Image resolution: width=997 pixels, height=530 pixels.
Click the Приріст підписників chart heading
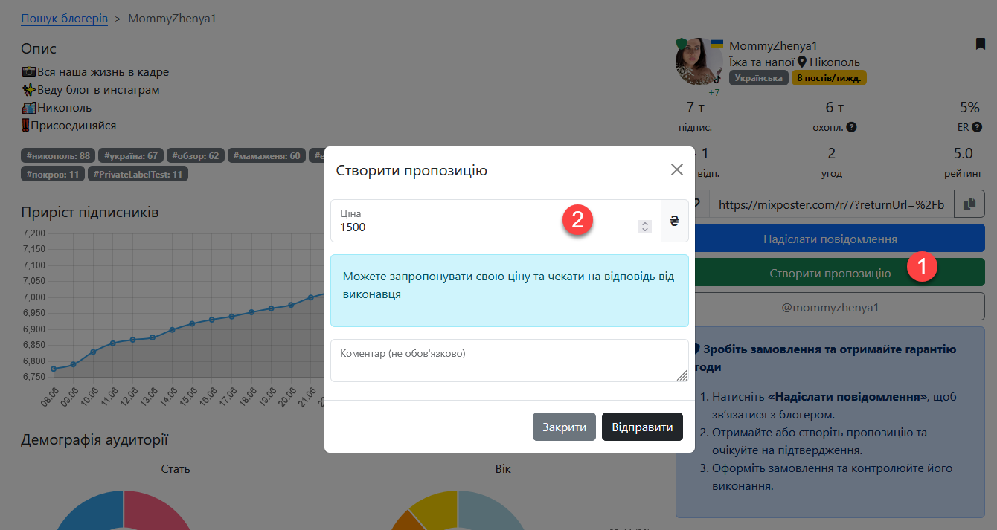pyautogui.click(x=90, y=213)
